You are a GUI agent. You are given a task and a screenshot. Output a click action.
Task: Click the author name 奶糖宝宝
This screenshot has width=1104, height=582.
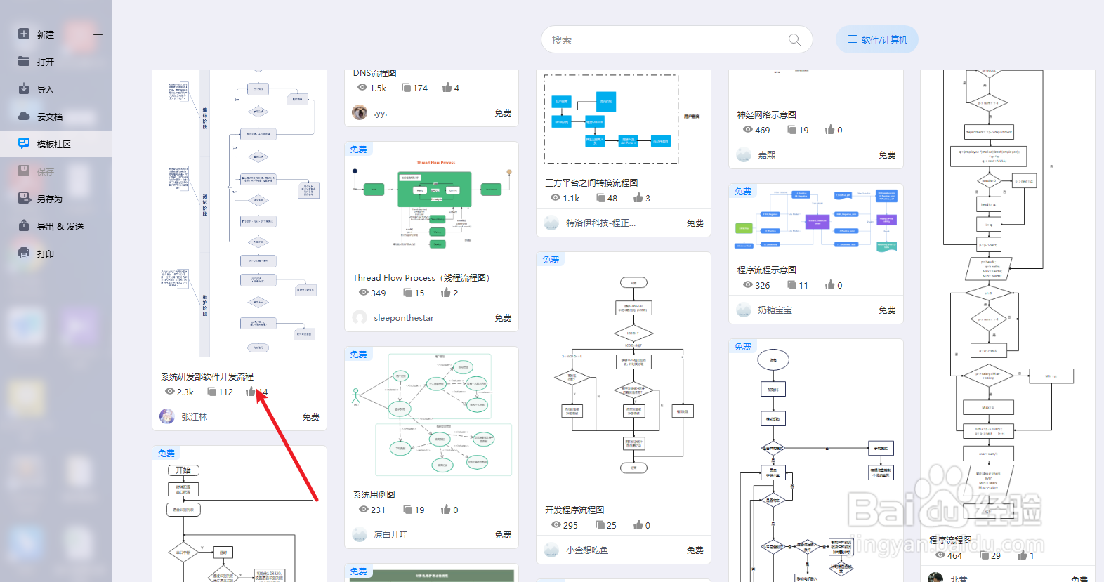pyautogui.click(x=775, y=310)
